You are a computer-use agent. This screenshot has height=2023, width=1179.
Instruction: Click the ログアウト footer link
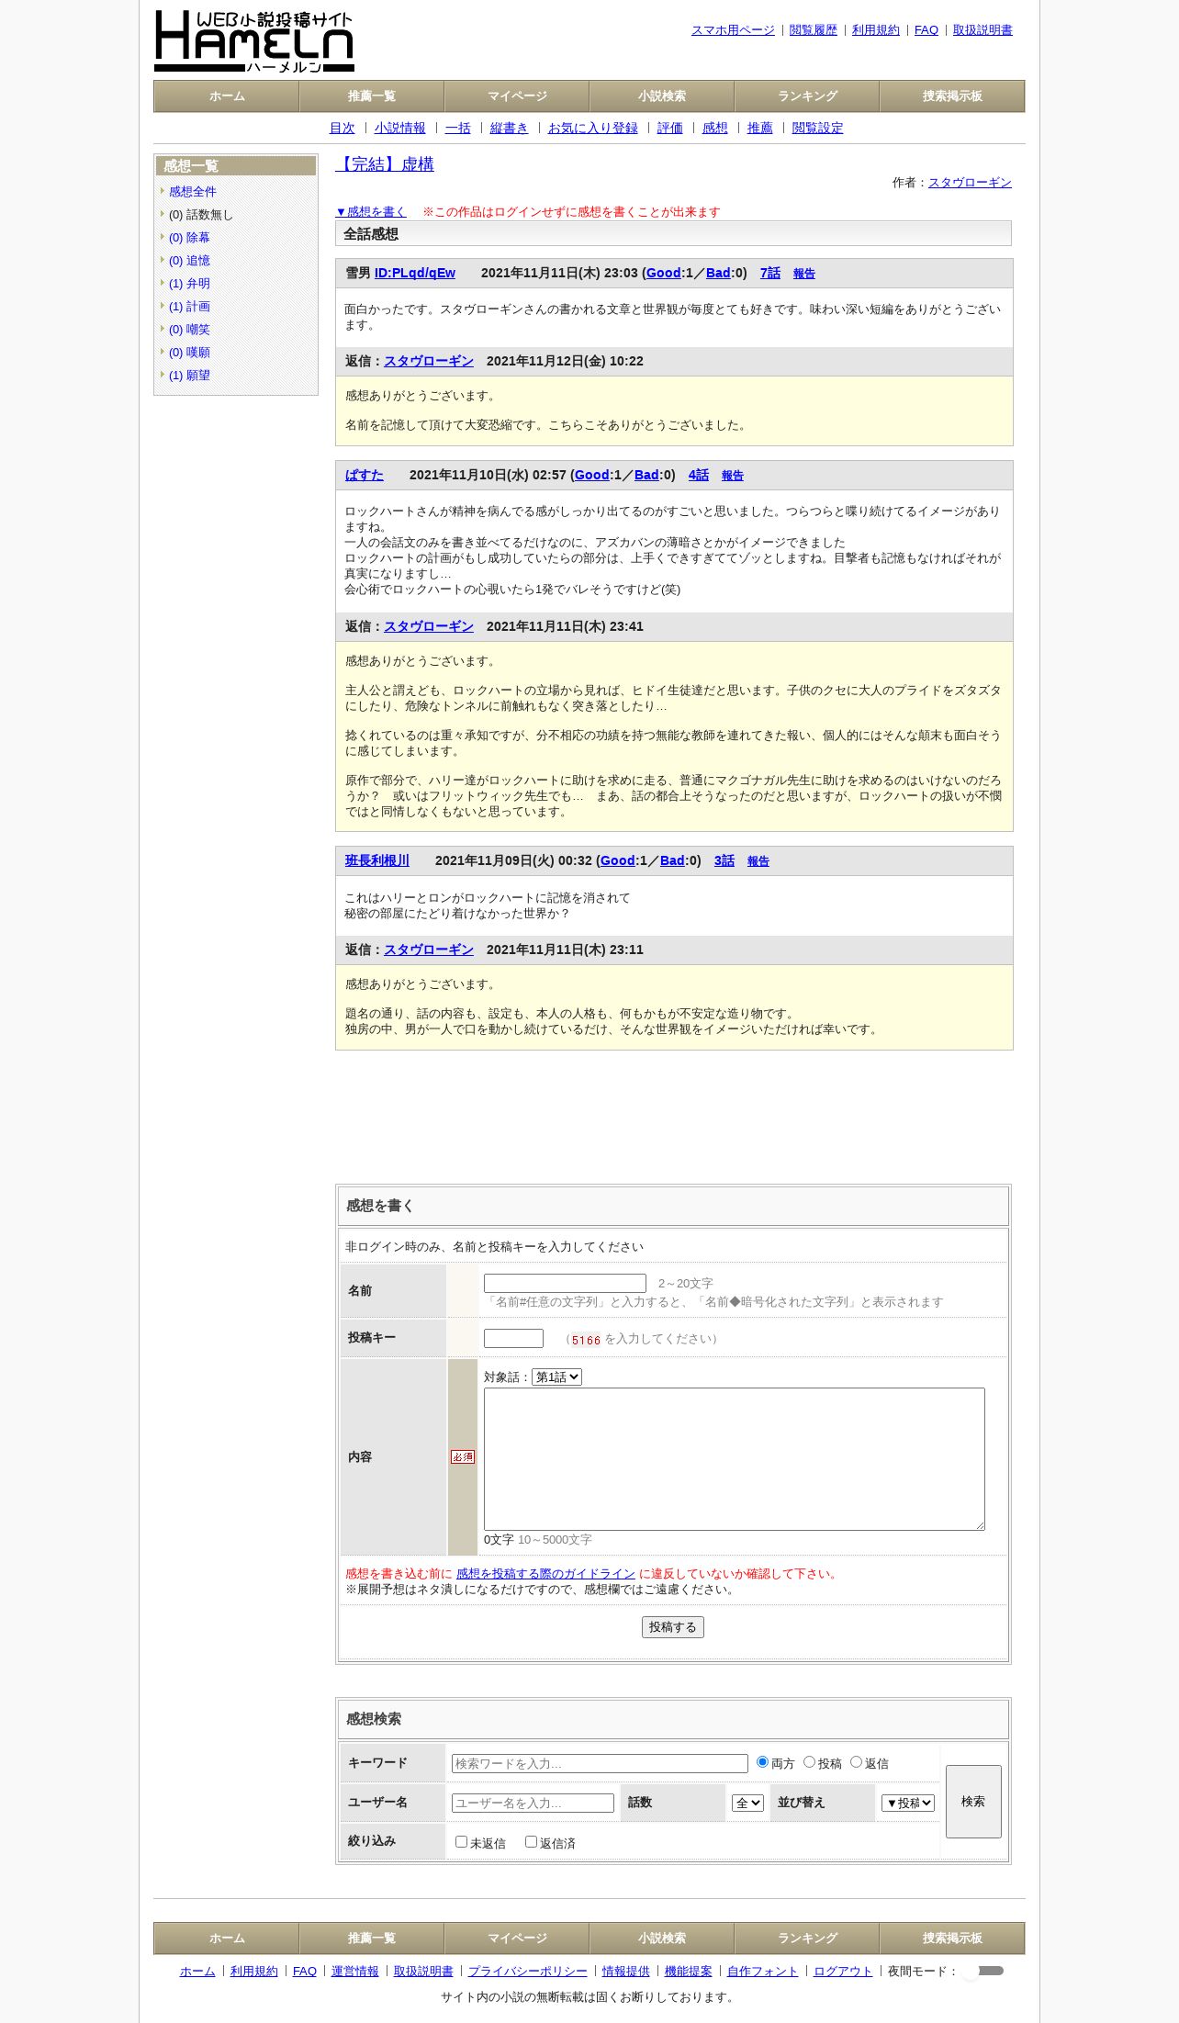843,1972
